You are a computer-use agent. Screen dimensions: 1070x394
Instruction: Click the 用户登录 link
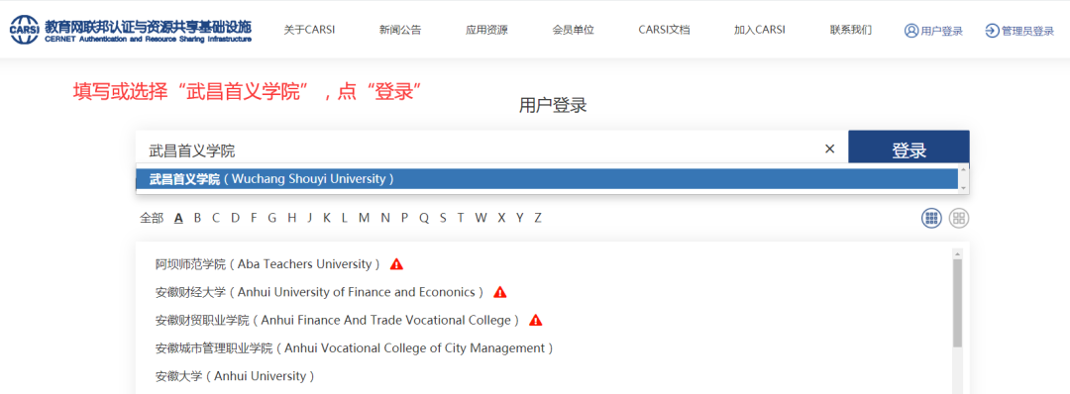point(933,31)
